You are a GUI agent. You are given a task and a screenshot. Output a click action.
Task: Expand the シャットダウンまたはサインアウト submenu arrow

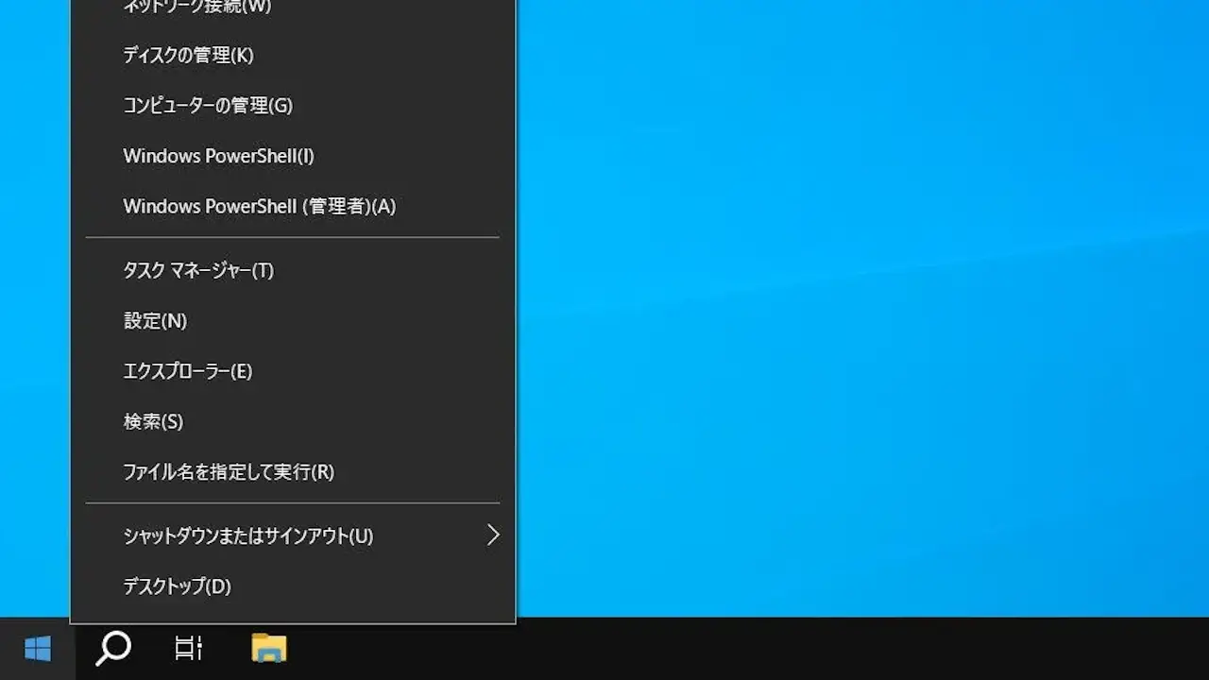(x=492, y=535)
